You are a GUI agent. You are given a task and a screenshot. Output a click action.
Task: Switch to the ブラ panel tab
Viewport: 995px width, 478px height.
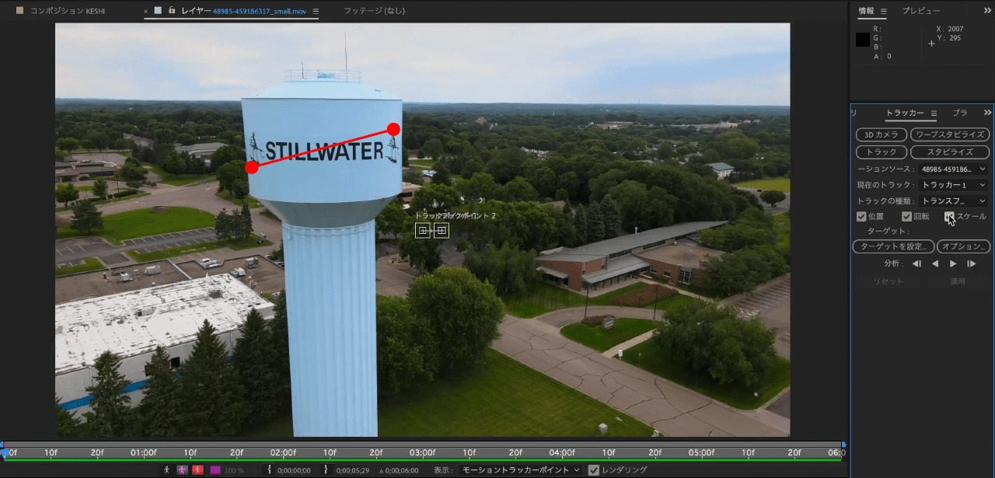(x=960, y=113)
